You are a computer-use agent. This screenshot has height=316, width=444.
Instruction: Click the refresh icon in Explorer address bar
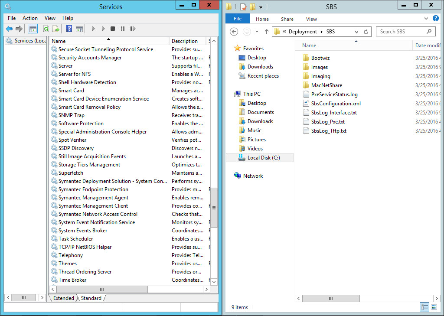click(366, 32)
